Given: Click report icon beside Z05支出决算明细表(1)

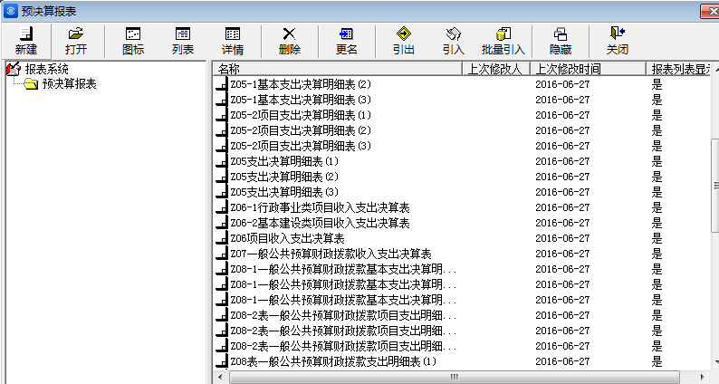Looking at the screenshot, I should click(x=222, y=161).
